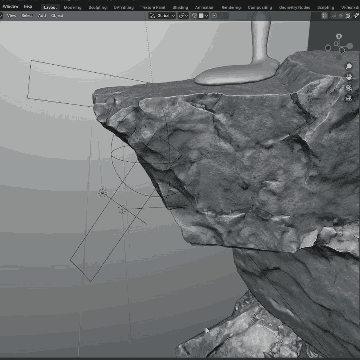The width and height of the screenshot is (360, 360).
Task: Toggle proportional editing in header
Action: click(x=214, y=16)
